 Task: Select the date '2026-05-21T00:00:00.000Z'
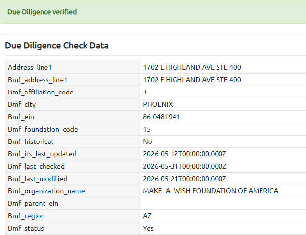click(184, 179)
